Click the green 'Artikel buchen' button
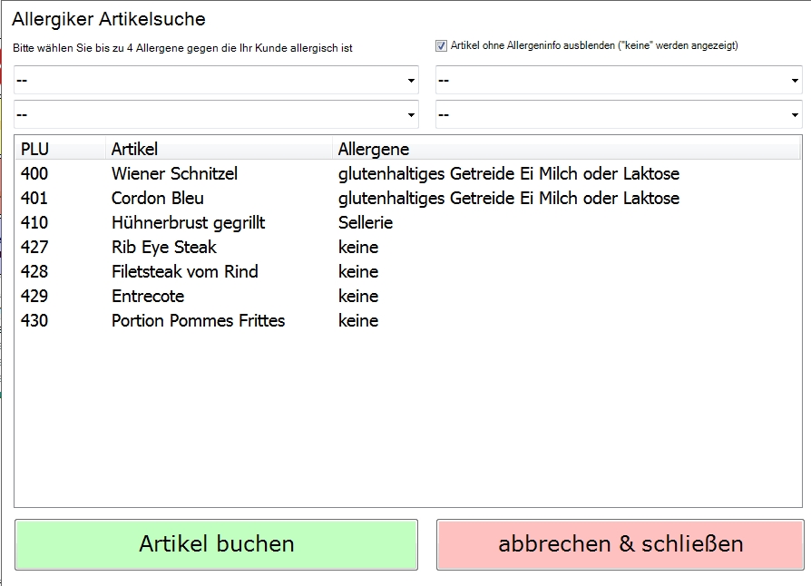Viewport: 811px width, 586px height. (x=216, y=544)
